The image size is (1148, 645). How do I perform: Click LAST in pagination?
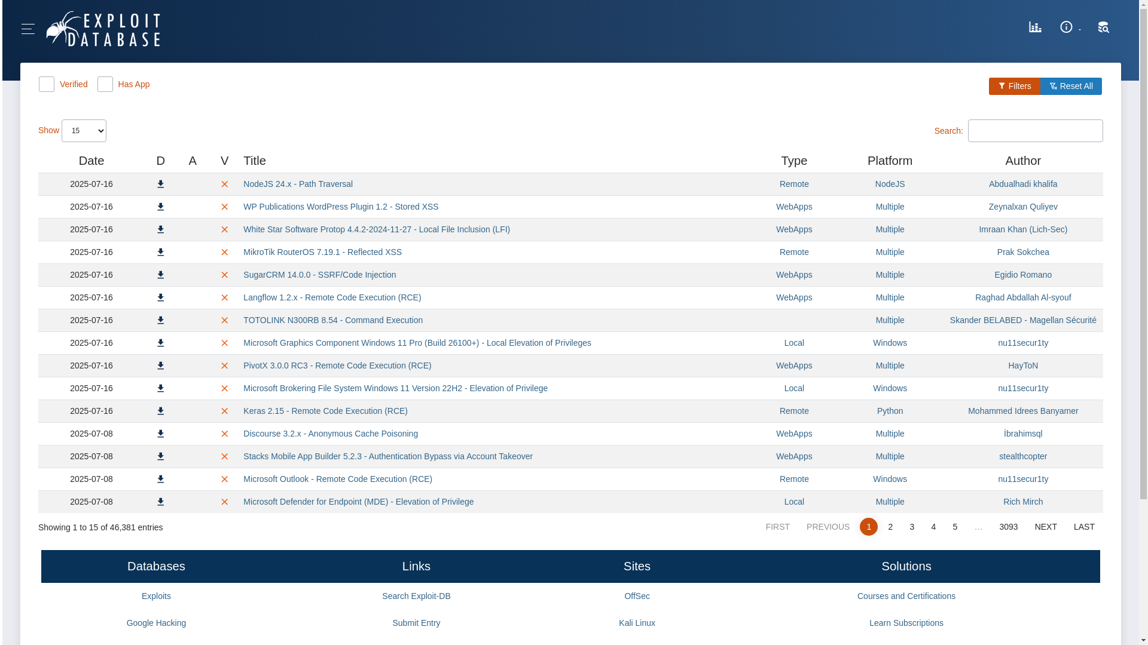[x=1084, y=527]
